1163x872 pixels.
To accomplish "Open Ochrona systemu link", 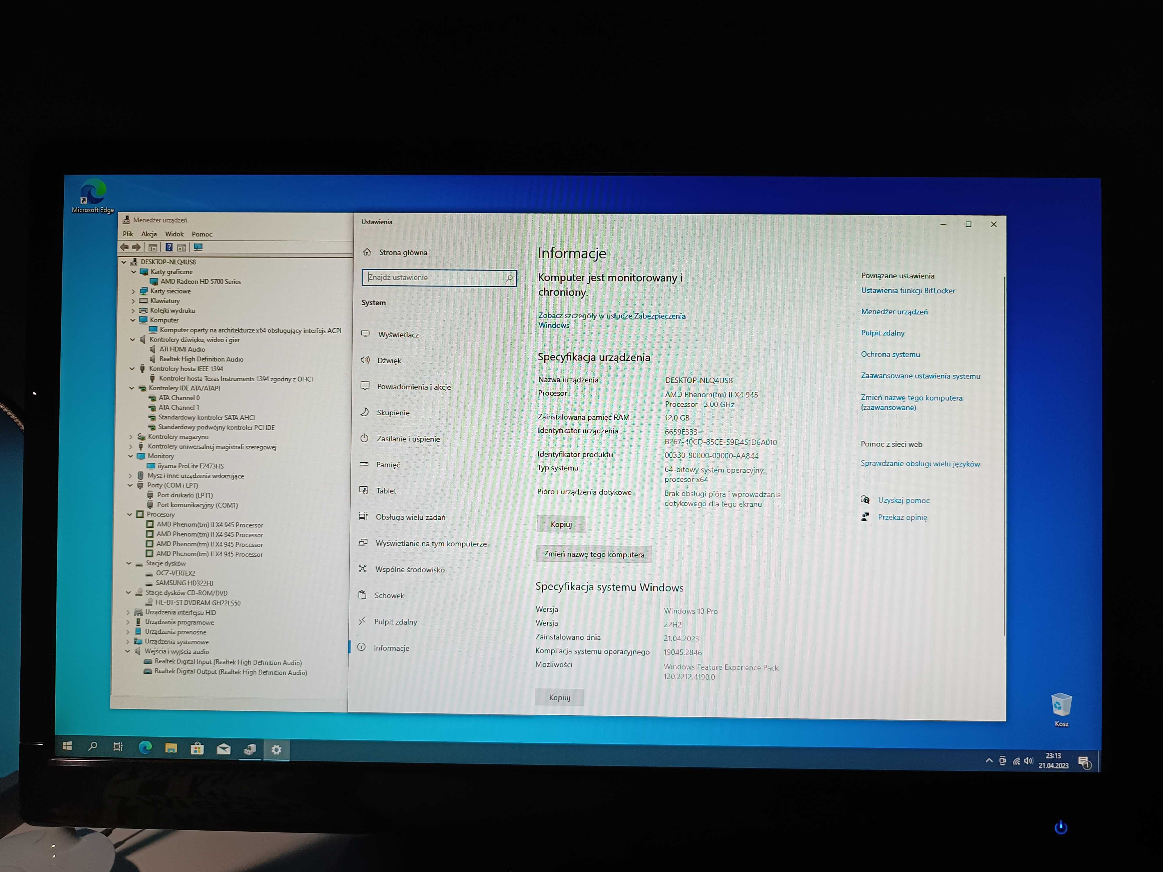I will pyautogui.click(x=890, y=354).
